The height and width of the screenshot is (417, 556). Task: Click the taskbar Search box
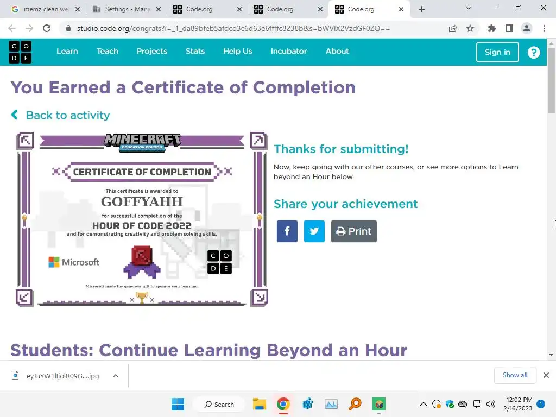tap(219, 404)
